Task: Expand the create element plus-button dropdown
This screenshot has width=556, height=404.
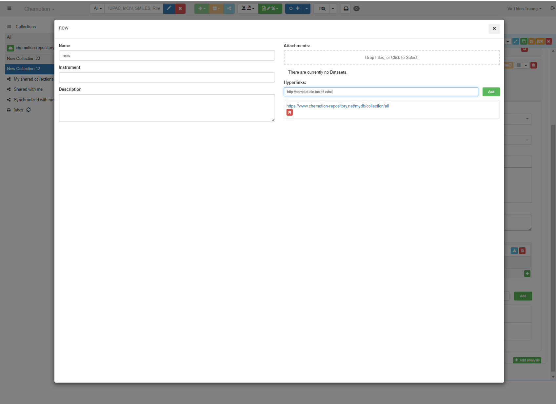Action: 307,9
